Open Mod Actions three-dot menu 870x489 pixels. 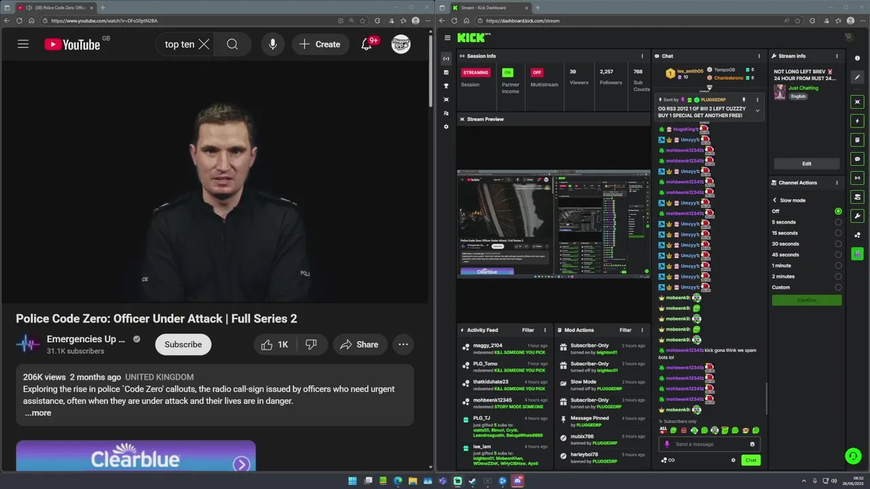[x=642, y=330]
